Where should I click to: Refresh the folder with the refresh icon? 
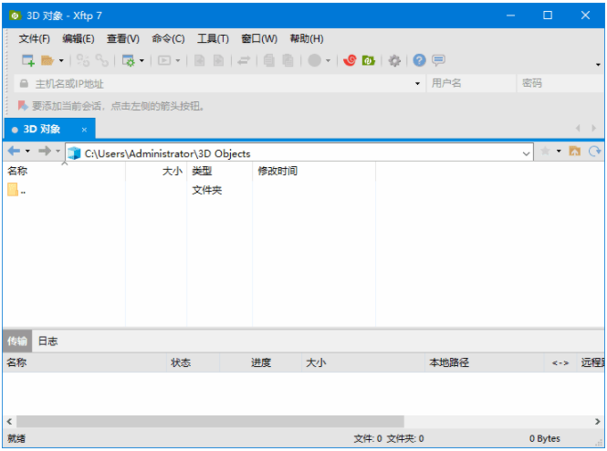point(595,151)
